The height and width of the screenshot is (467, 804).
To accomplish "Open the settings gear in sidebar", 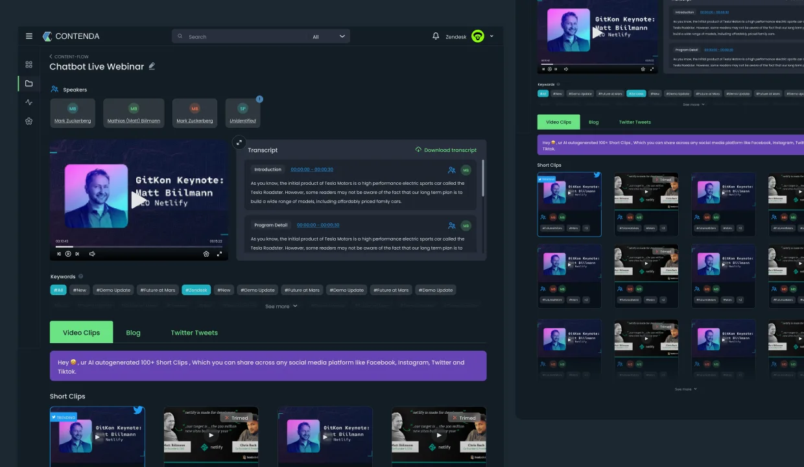I will pos(29,121).
